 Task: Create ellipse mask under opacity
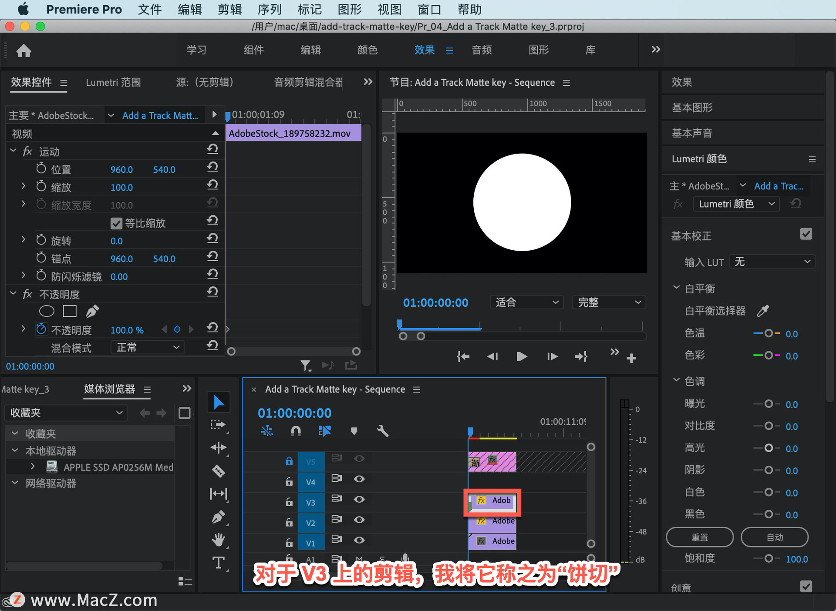tap(47, 311)
